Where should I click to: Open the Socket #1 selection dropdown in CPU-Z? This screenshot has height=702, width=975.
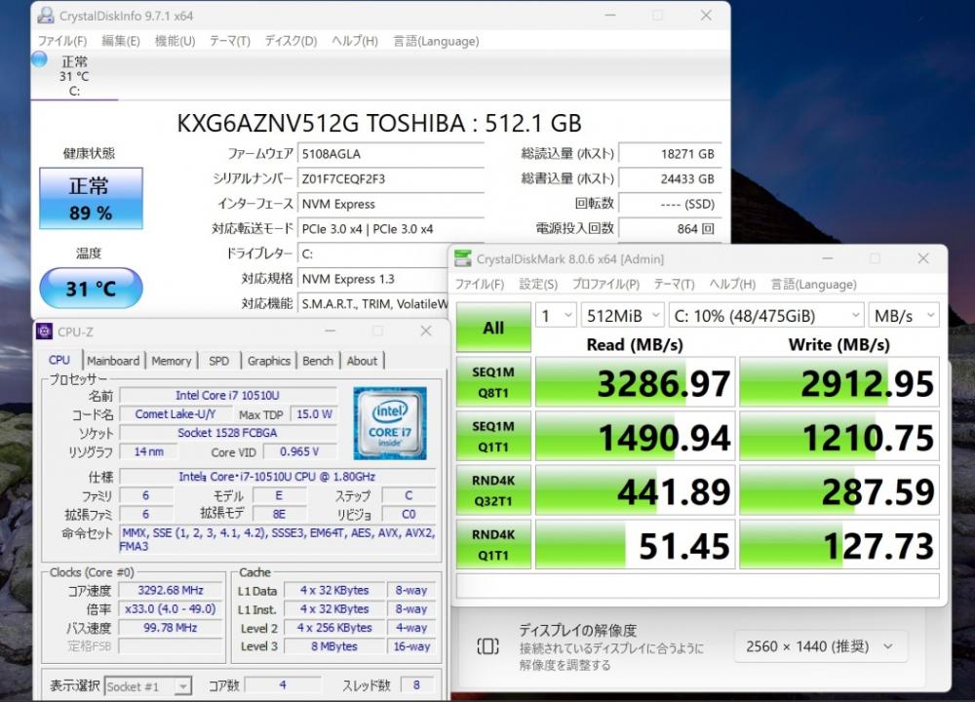(148, 686)
